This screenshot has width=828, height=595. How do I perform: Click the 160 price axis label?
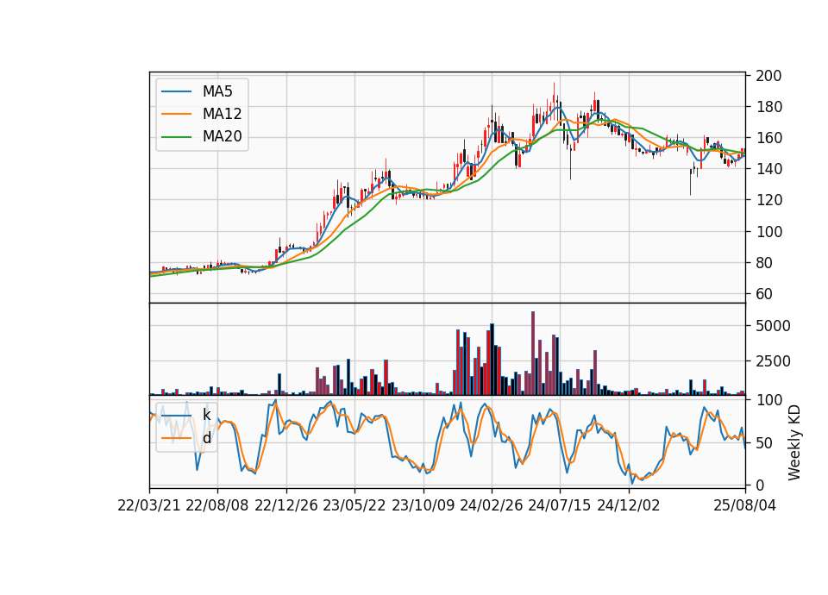[768, 138]
